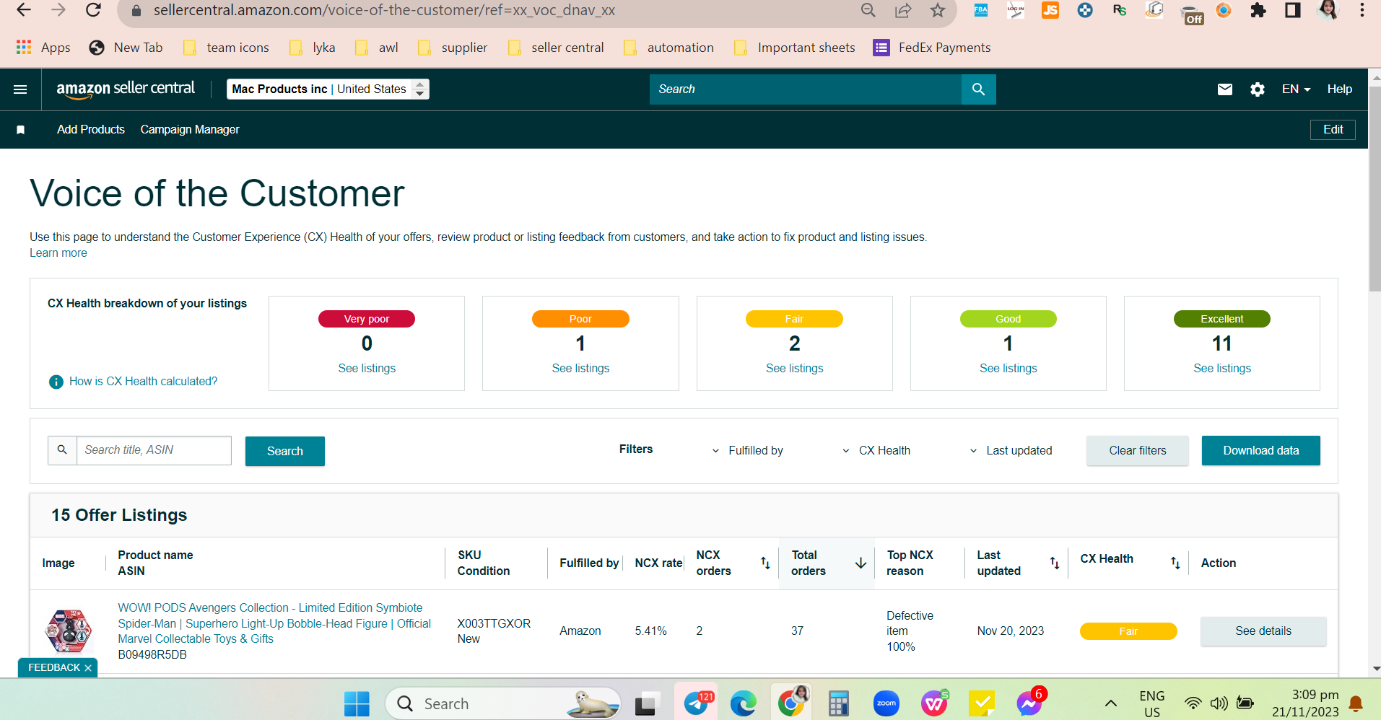
Task: Reload the page with the refresh icon
Action: 93,10
